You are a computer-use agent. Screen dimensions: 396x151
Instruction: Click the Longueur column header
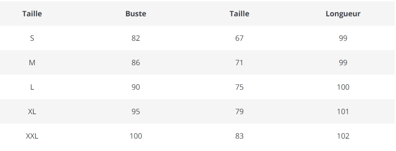[343, 14]
